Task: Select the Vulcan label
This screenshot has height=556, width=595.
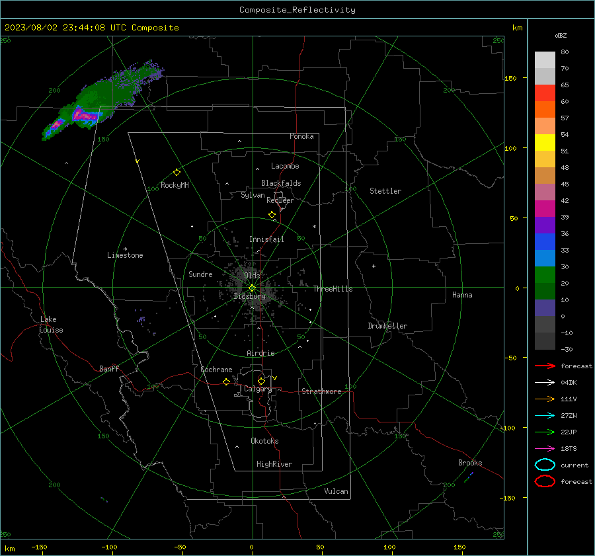Action: coord(337,491)
